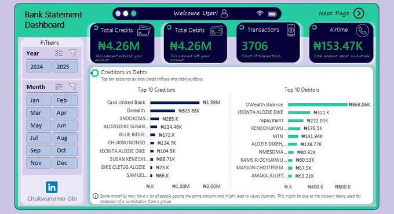The image size is (394, 214).
Task: Click the white dot in welcome bar
Action: [x=126, y=13]
